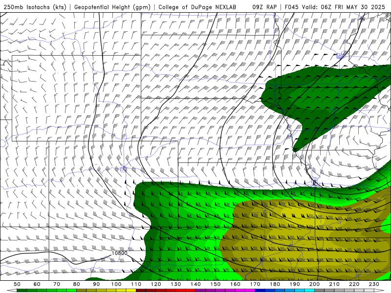Click the 110 knot legend value
Viewport: 391px width, 293px height.
coord(136,284)
